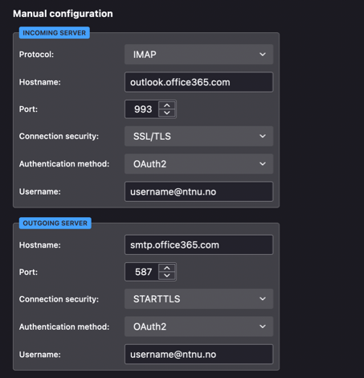Click inside the incoming port 993 field

pyautogui.click(x=142, y=109)
